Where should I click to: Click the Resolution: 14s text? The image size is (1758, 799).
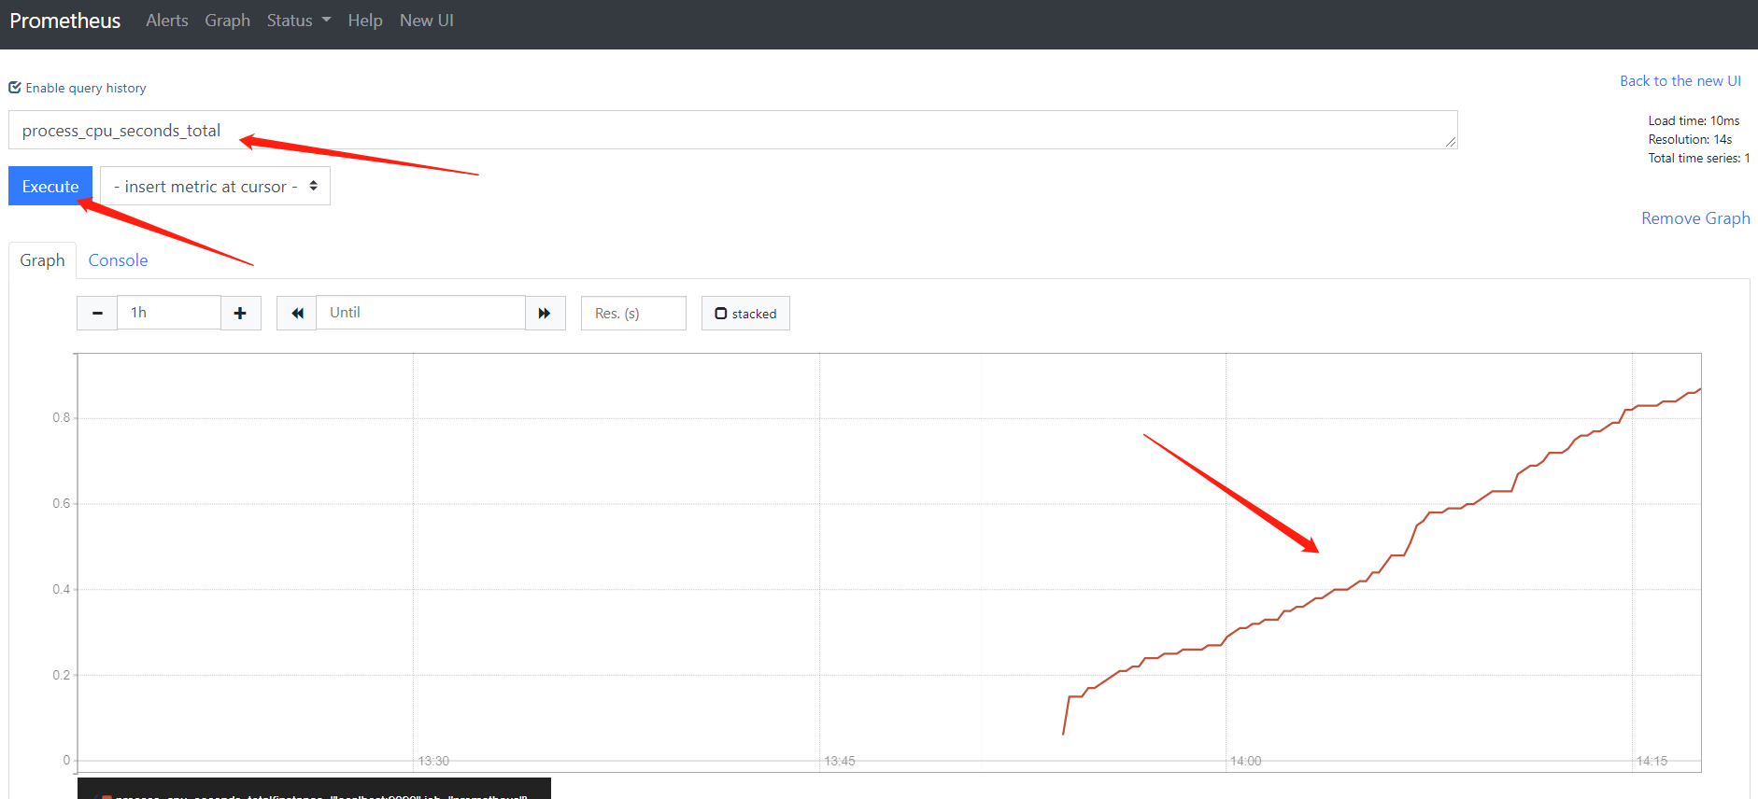point(1690,139)
